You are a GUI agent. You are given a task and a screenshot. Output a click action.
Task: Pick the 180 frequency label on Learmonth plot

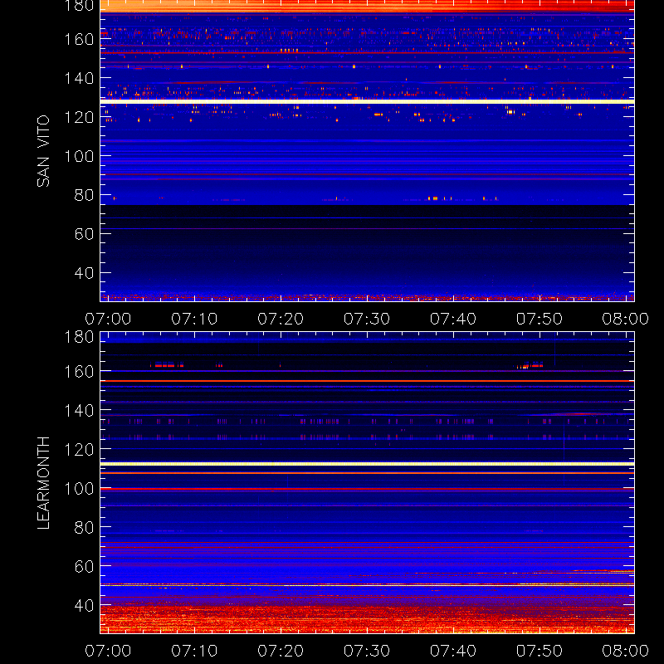(x=79, y=337)
